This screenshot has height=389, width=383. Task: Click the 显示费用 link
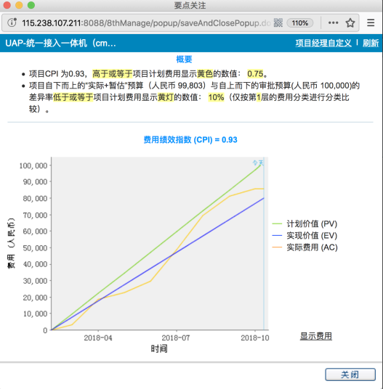click(315, 336)
